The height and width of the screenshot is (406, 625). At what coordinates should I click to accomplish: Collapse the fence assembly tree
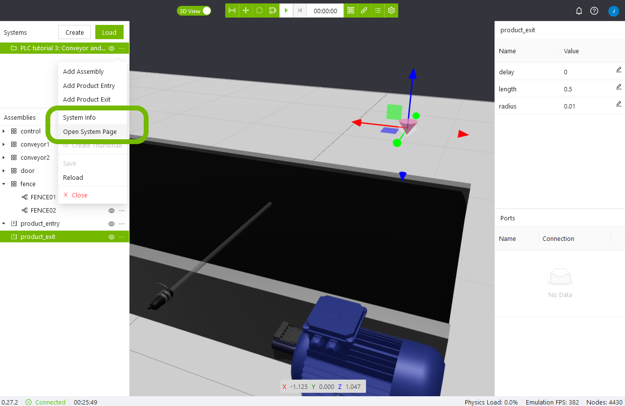click(4, 184)
